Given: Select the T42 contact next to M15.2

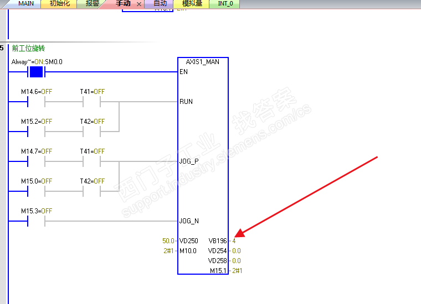Looking at the screenshot, I should coord(92,132).
